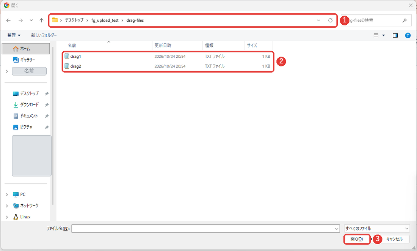Select ギャラリー in the navigation pane
The height and width of the screenshot is (251, 417).
[24, 60]
